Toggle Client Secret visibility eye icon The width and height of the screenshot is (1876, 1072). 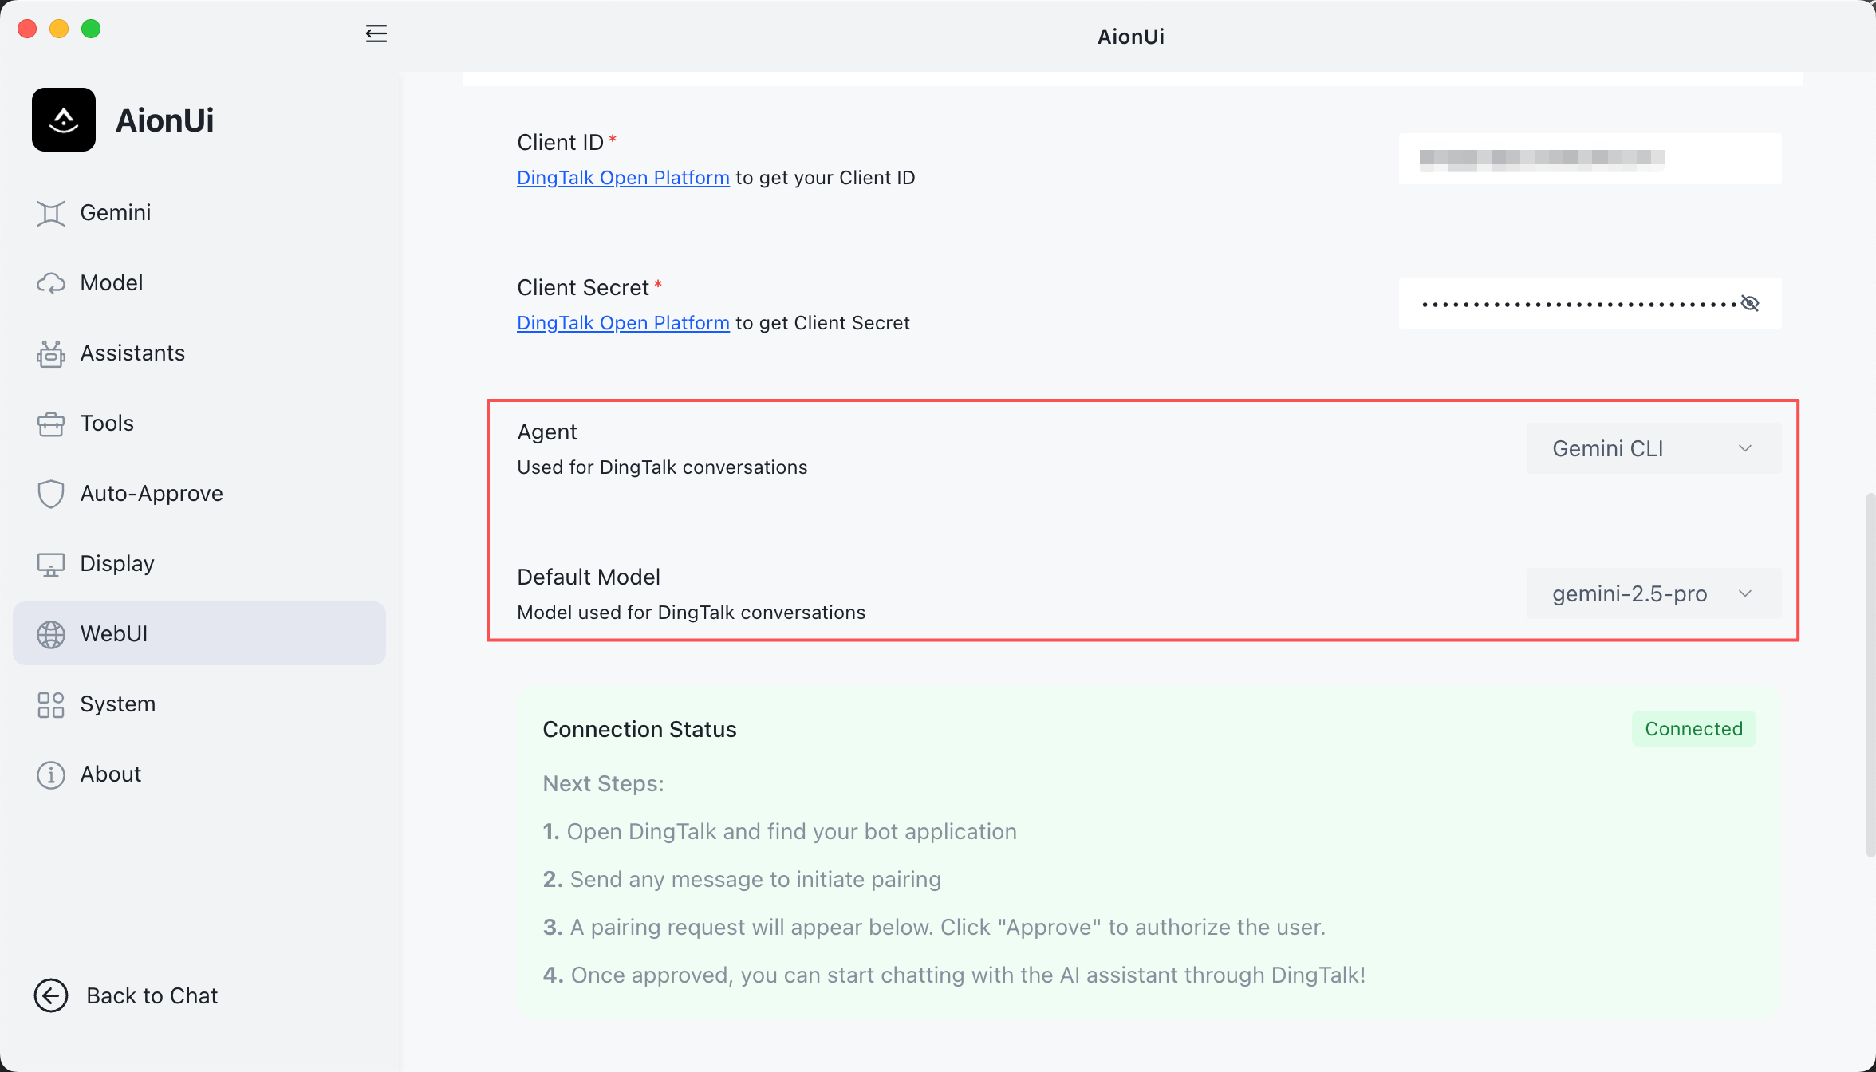pos(1750,303)
